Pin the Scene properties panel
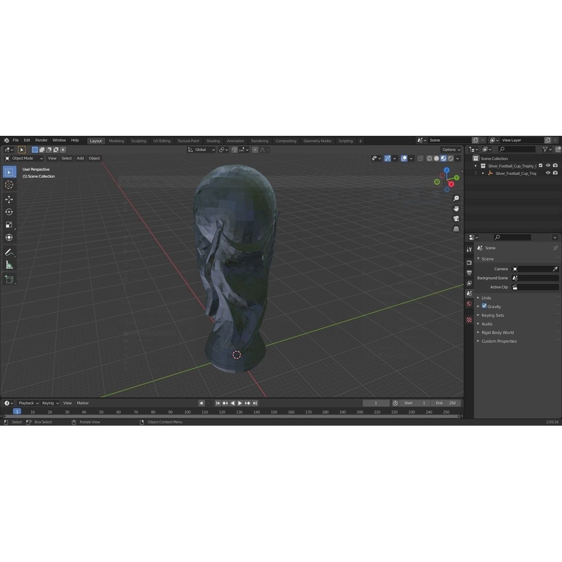This screenshot has height=562, width=562. pyautogui.click(x=555, y=248)
